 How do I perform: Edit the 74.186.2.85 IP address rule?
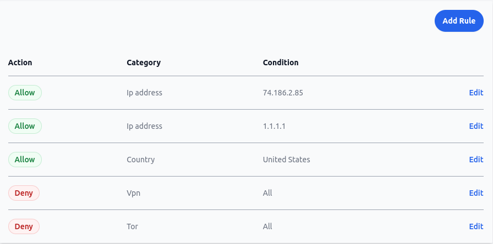(476, 93)
